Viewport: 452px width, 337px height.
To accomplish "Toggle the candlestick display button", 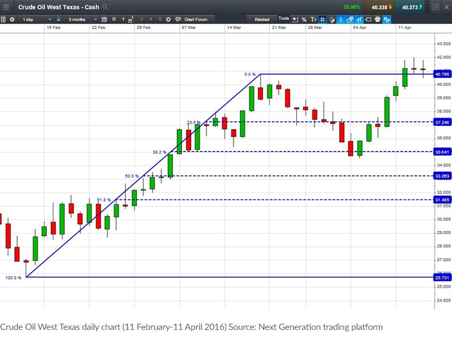I will pos(341,19).
